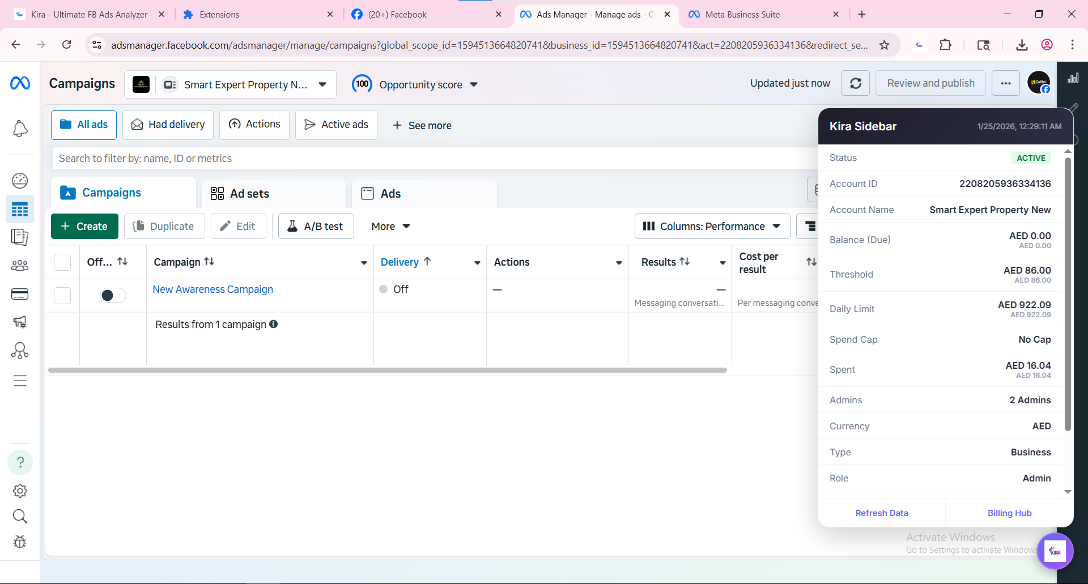Open Events Manager icon in sidebar
Image resolution: width=1088 pixels, height=584 pixels.
click(20, 351)
